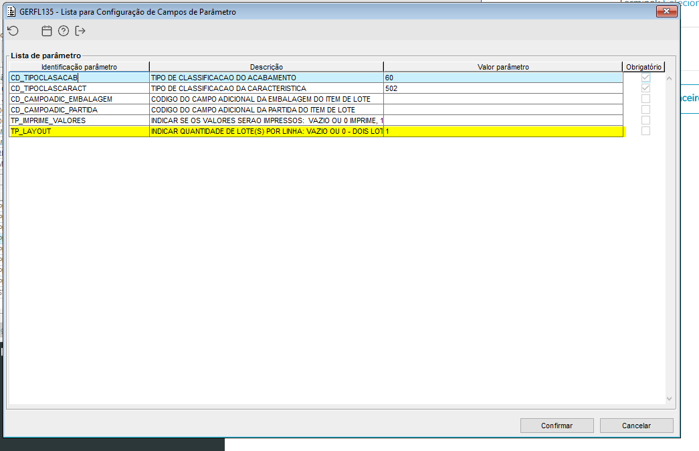Screen dimensions: 699x451
Task: Toggle Obrigatório checkbox for TP_IMPRIME_VALORES
Action: (x=645, y=120)
